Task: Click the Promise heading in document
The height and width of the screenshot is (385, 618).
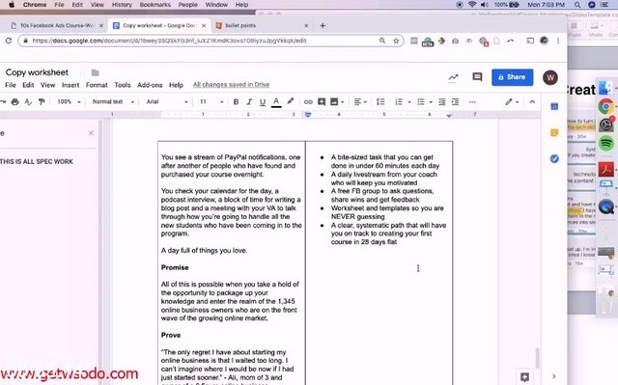Action: click(x=175, y=267)
